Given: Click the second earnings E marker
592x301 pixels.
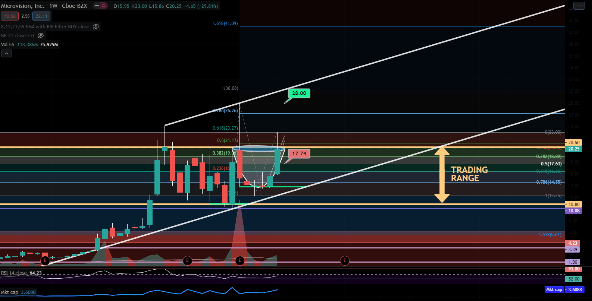Looking at the screenshot, I should pyautogui.click(x=187, y=260).
